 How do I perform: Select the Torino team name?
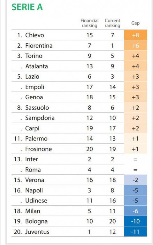pos(34,56)
